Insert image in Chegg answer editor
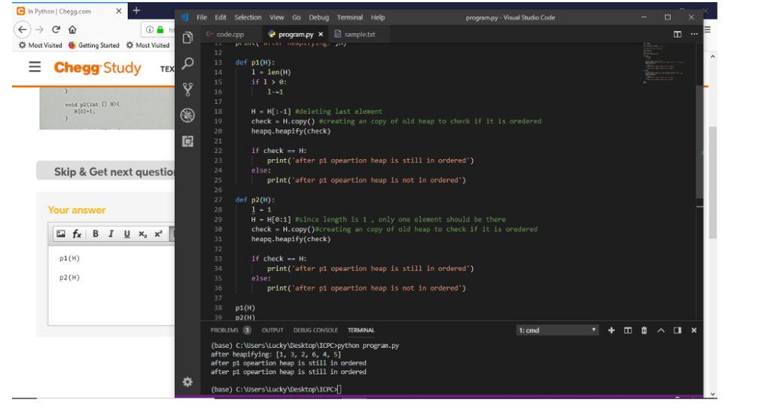Screen dimensions: 771x418 (60, 234)
